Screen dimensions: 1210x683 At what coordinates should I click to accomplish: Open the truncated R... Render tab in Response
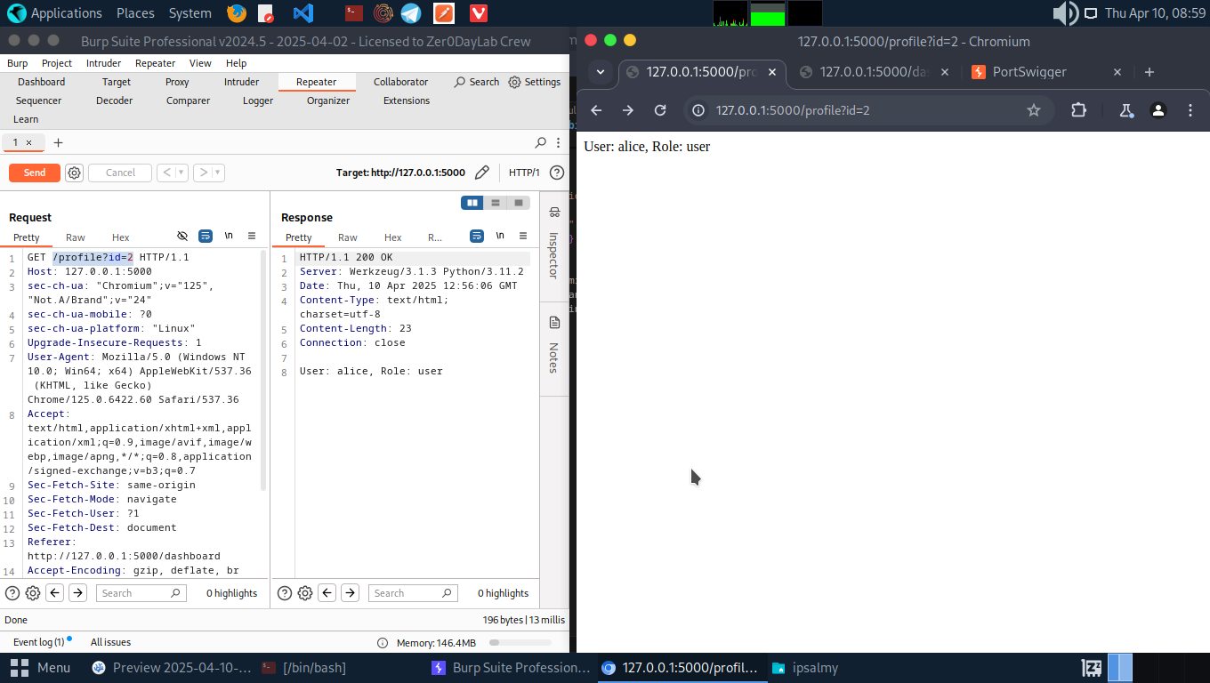click(x=435, y=237)
